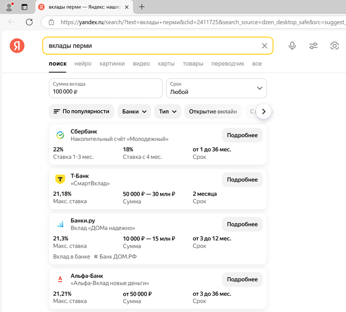Open the 'Банки' filter dropdown

[x=134, y=111]
